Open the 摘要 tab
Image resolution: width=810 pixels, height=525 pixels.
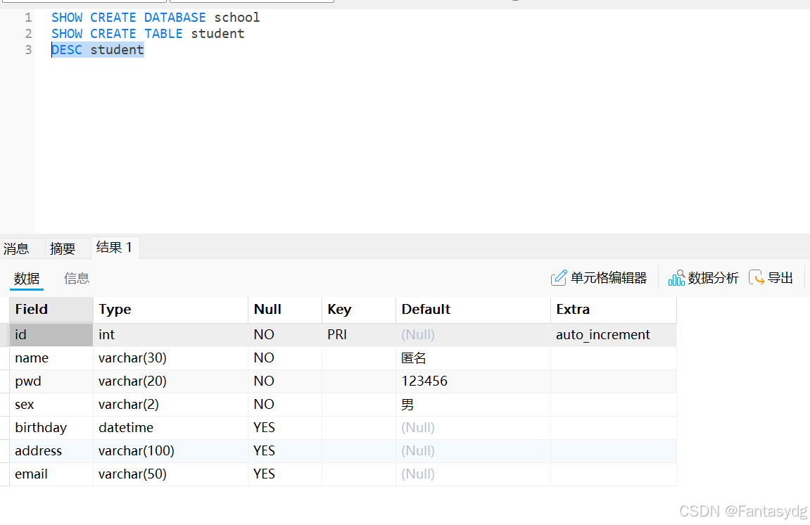coord(62,248)
